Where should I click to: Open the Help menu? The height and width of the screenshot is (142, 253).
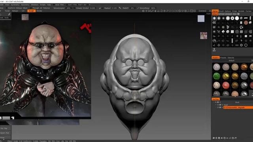click(x=49, y=5)
